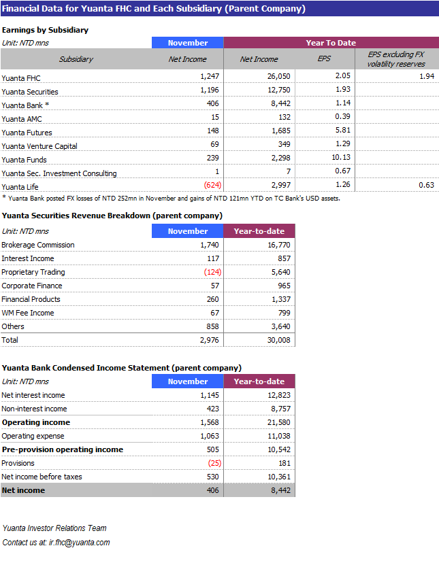This screenshot has height=563, width=439.
Task: Select 'Pre-provision operating income' row label
Action: [63, 450]
